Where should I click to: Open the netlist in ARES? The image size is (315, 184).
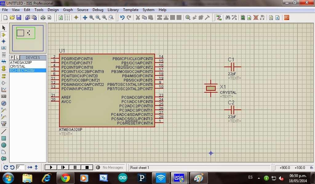pyautogui.click(x=286, y=17)
